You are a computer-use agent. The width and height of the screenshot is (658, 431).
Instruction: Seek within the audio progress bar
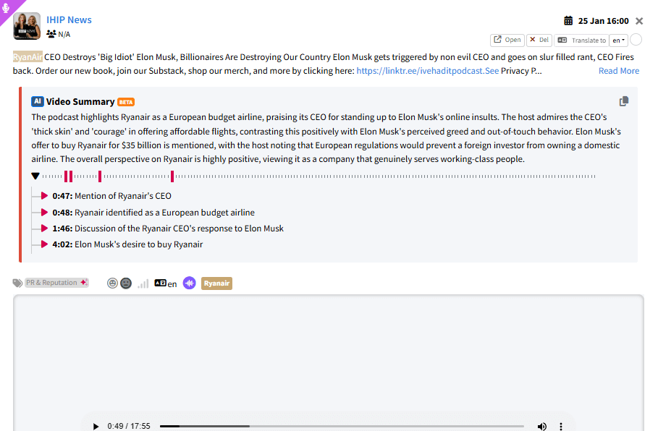pos(342,427)
